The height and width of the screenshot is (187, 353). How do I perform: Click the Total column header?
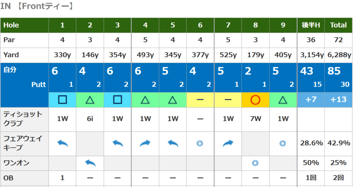(339, 25)
